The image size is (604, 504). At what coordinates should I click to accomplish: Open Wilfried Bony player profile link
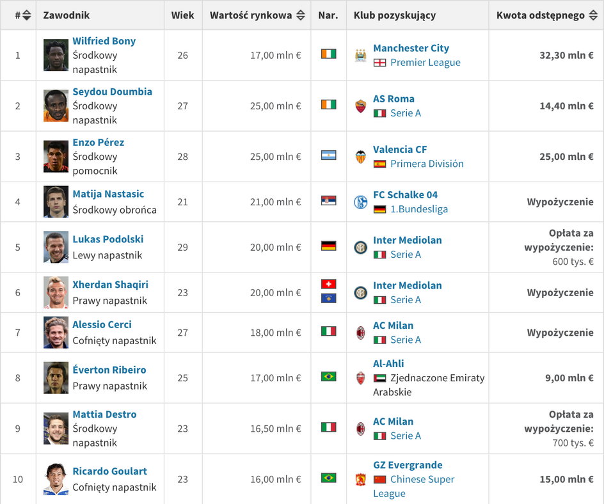[104, 41]
